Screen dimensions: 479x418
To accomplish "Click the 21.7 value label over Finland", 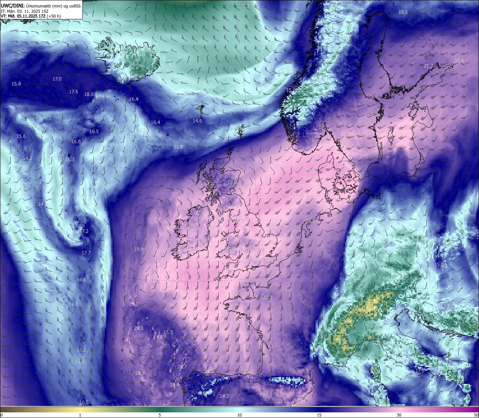I will click(428, 66).
